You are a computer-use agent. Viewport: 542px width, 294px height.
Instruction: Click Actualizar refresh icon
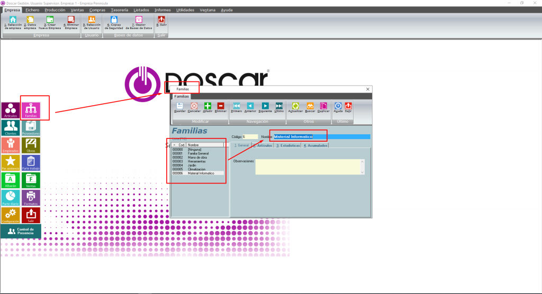click(x=295, y=107)
